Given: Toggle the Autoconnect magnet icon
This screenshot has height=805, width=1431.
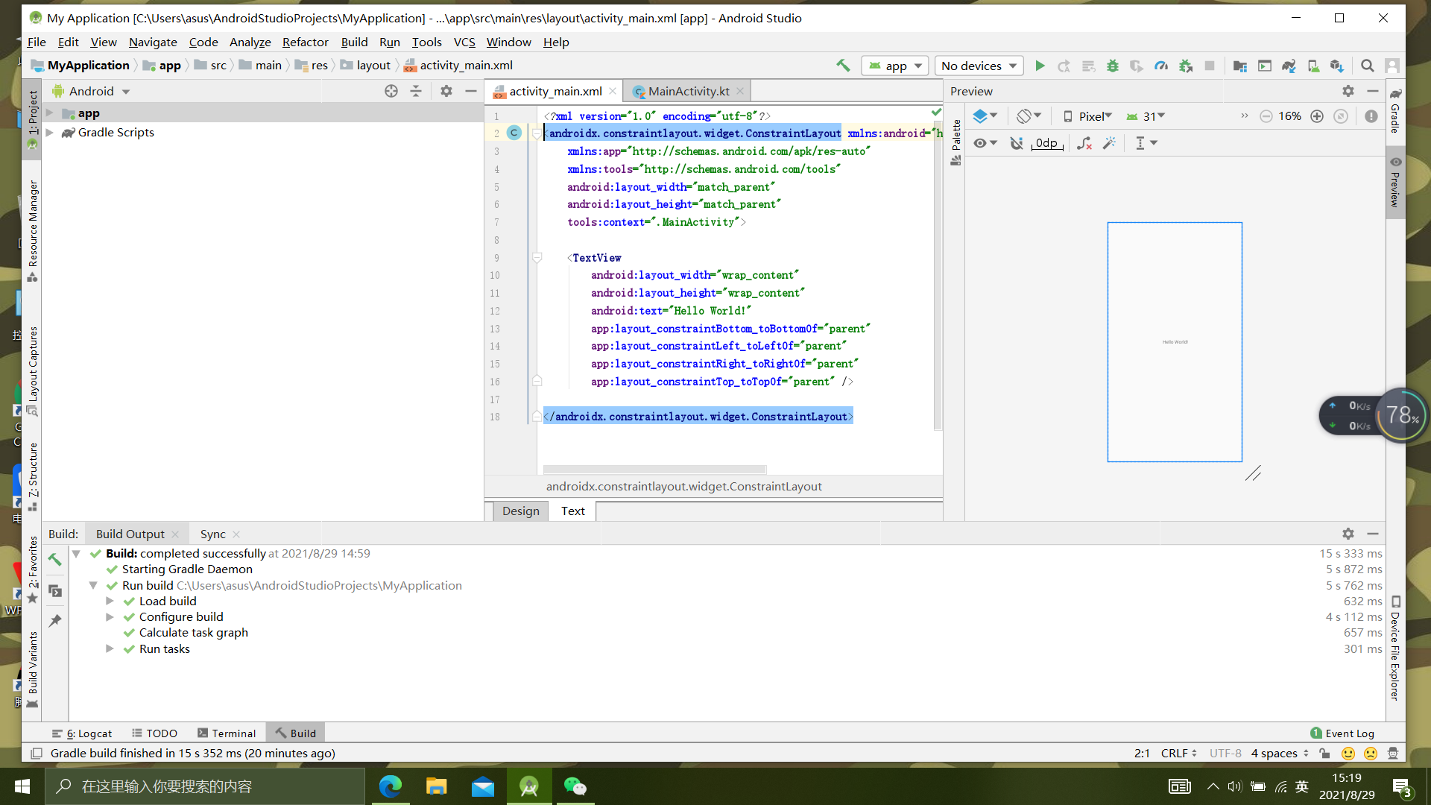Looking at the screenshot, I should point(1016,143).
